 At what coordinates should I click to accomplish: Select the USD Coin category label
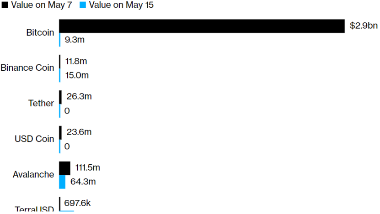[x=35, y=139]
